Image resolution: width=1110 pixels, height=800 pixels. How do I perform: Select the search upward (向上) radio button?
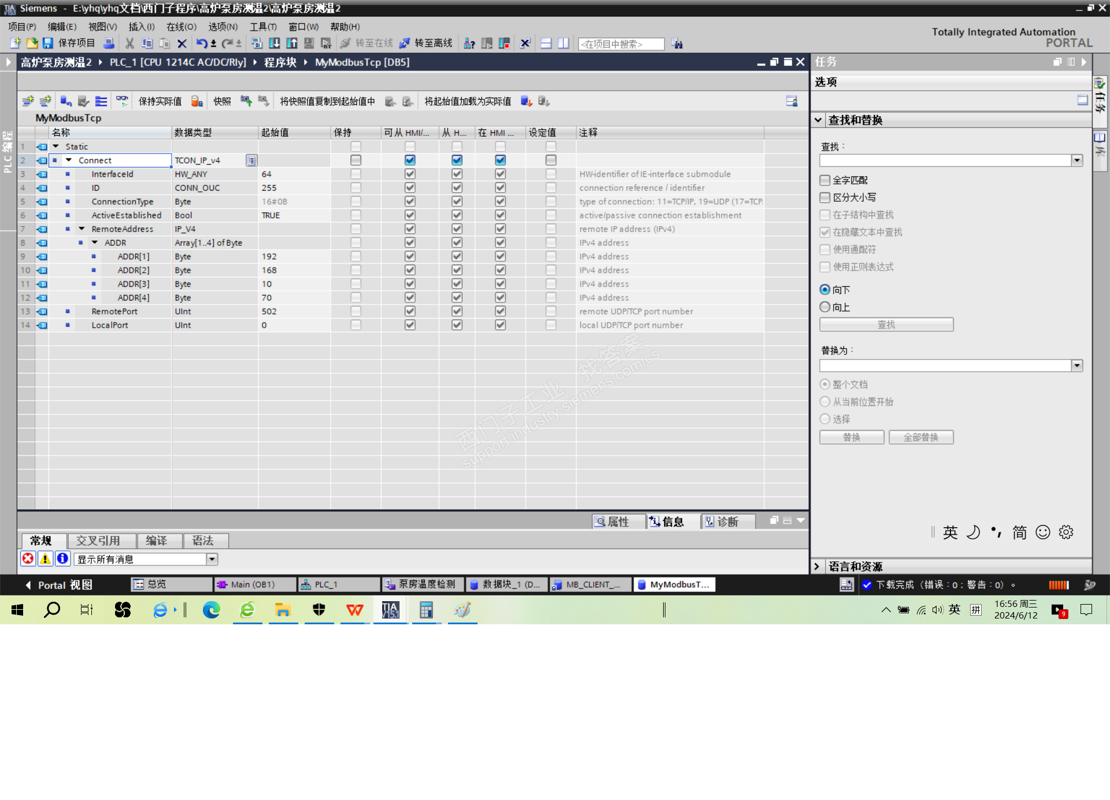825,307
